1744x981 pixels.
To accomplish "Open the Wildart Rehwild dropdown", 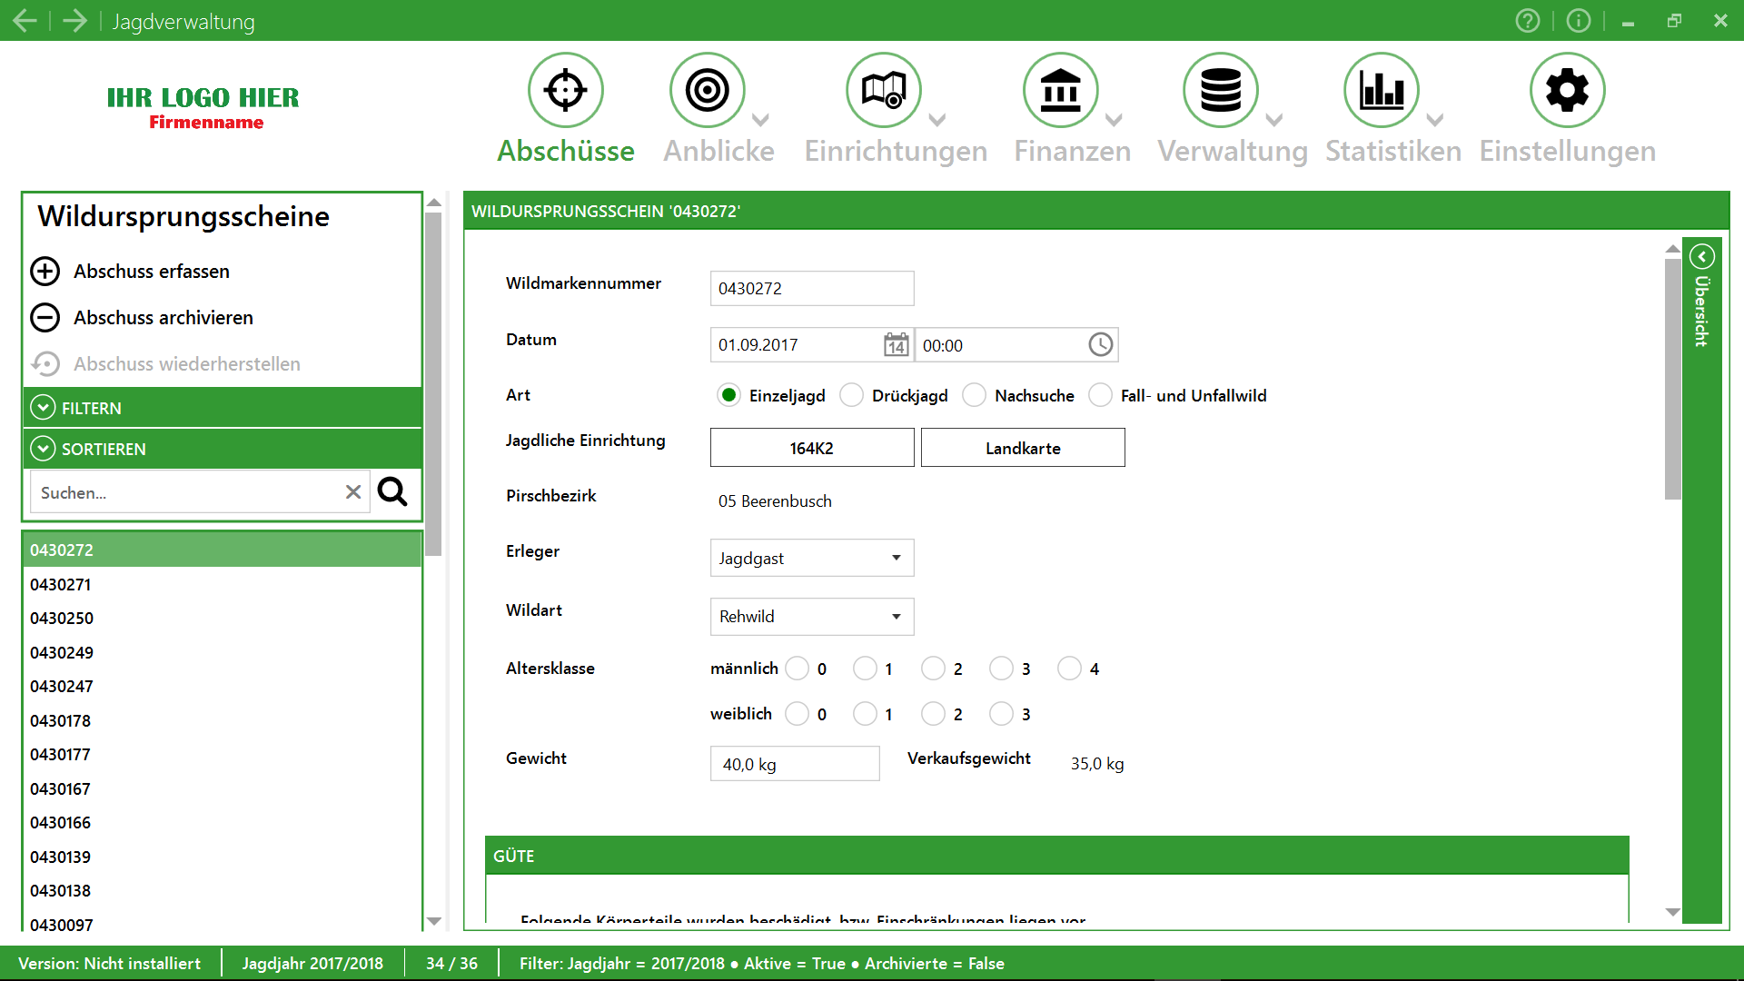I will click(812, 616).
